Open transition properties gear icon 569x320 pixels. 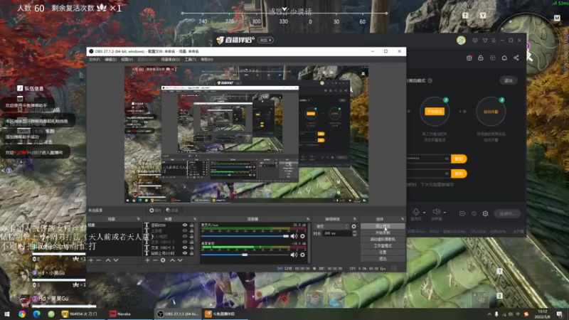click(353, 226)
